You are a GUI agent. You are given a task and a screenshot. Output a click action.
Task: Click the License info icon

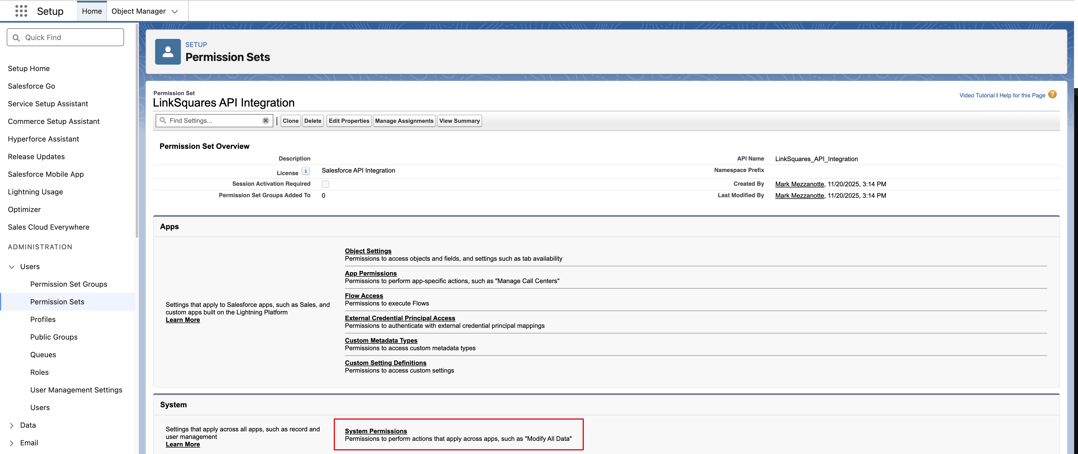click(x=306, y=171)
